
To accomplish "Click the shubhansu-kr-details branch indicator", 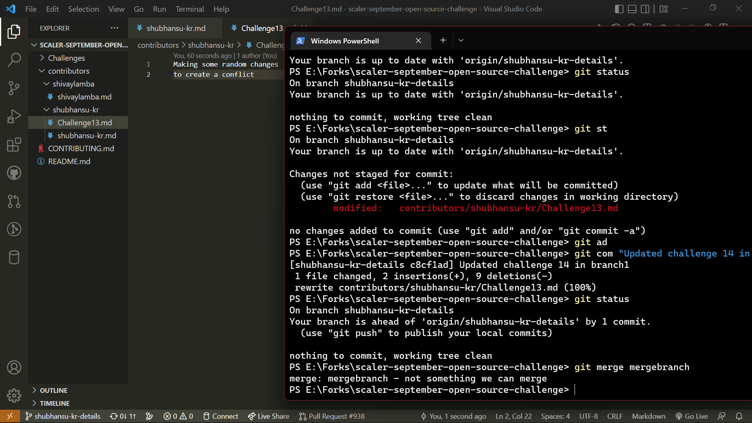I will (x=63, y=416).
